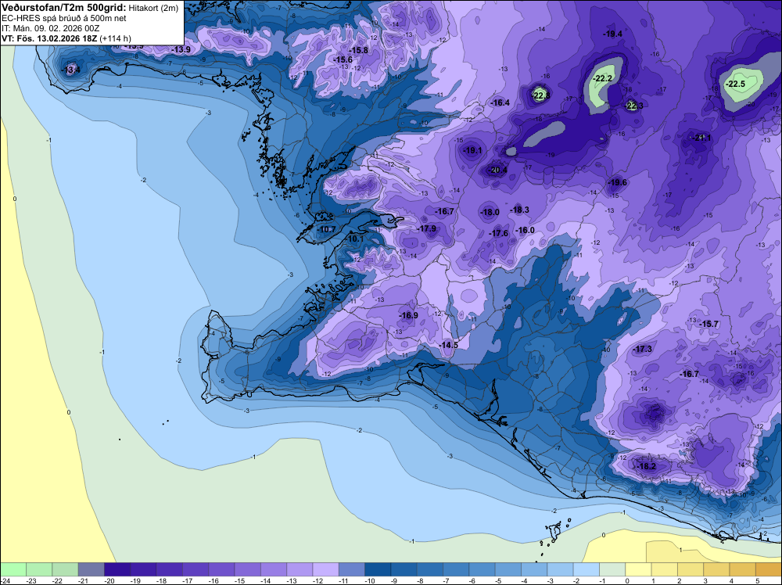Click the -21.1 temperature label
Screen dimensions: 782x585
[x=701, y=138]
